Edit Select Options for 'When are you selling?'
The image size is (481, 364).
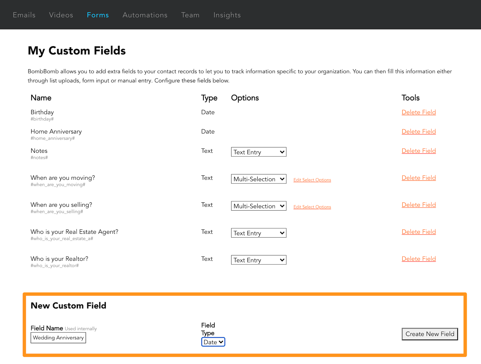click(x=312, y=207)
